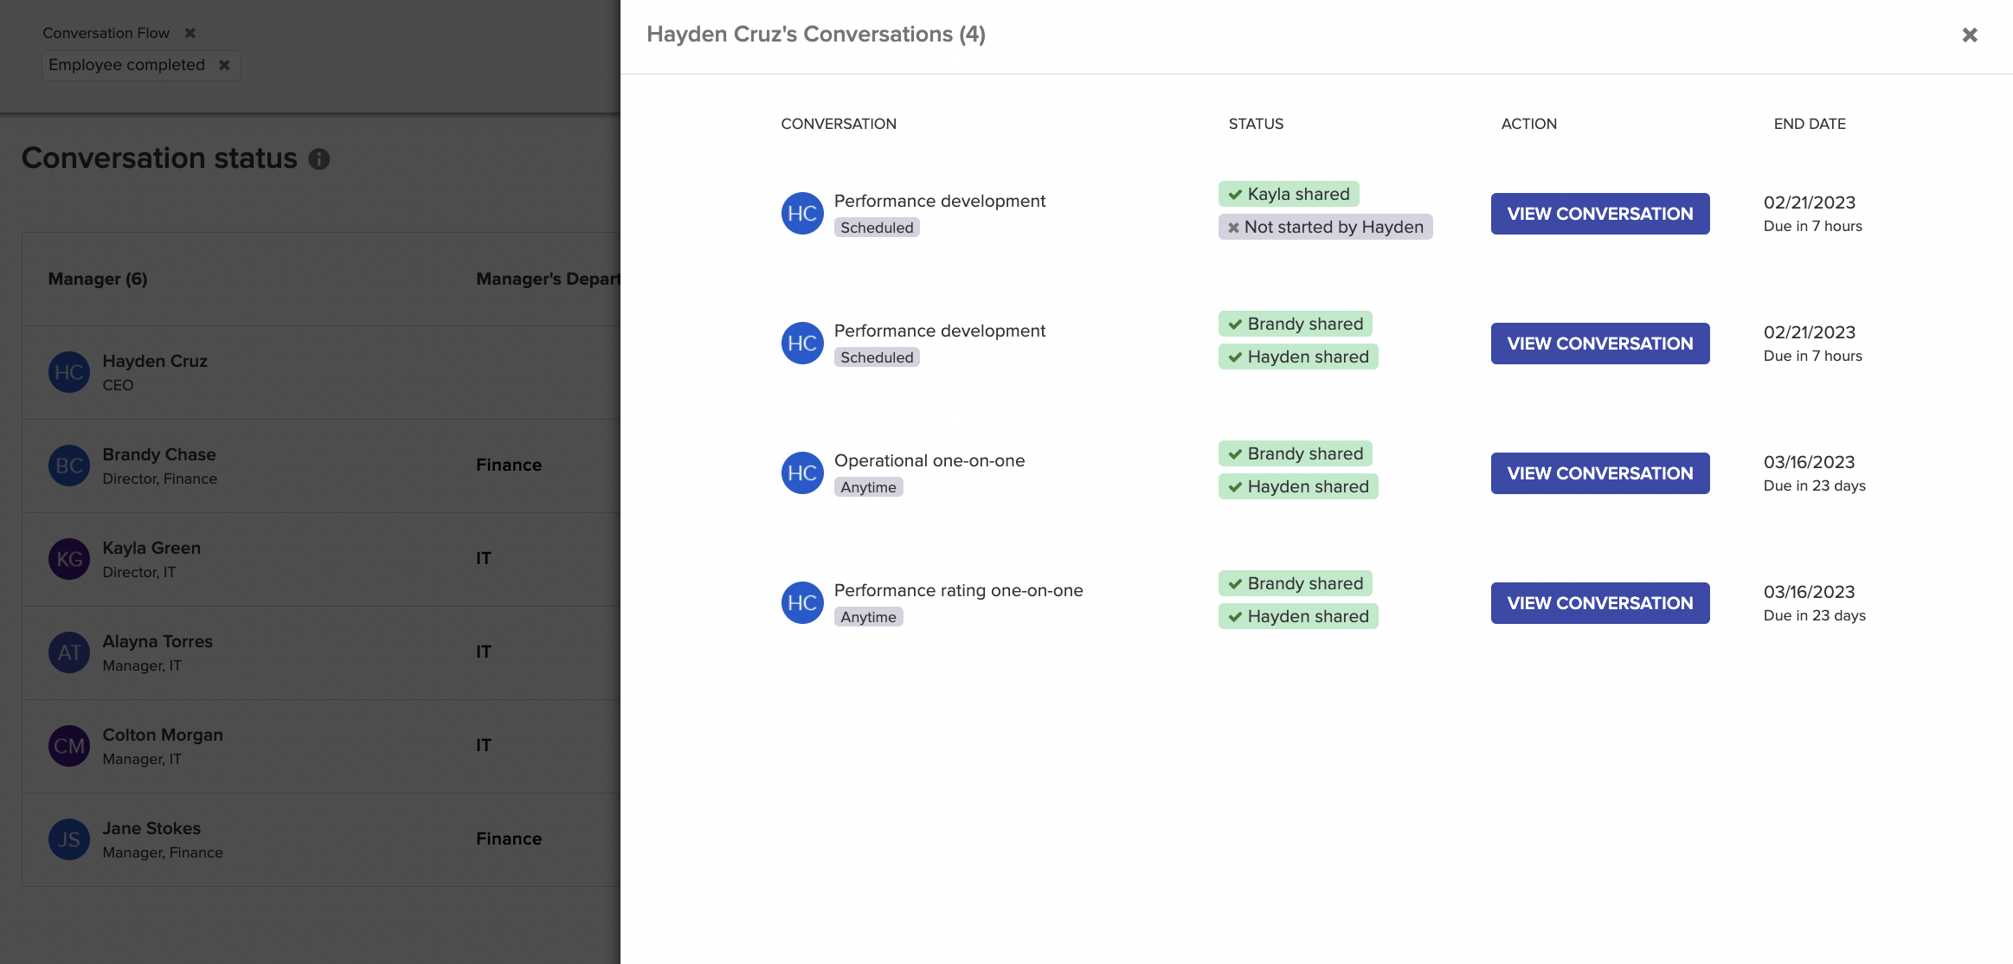This screenshot has width=2013, height=964.
Task: Click Hayden shared badge for Performance rating one-on-one
Action: click(1298, 616)
